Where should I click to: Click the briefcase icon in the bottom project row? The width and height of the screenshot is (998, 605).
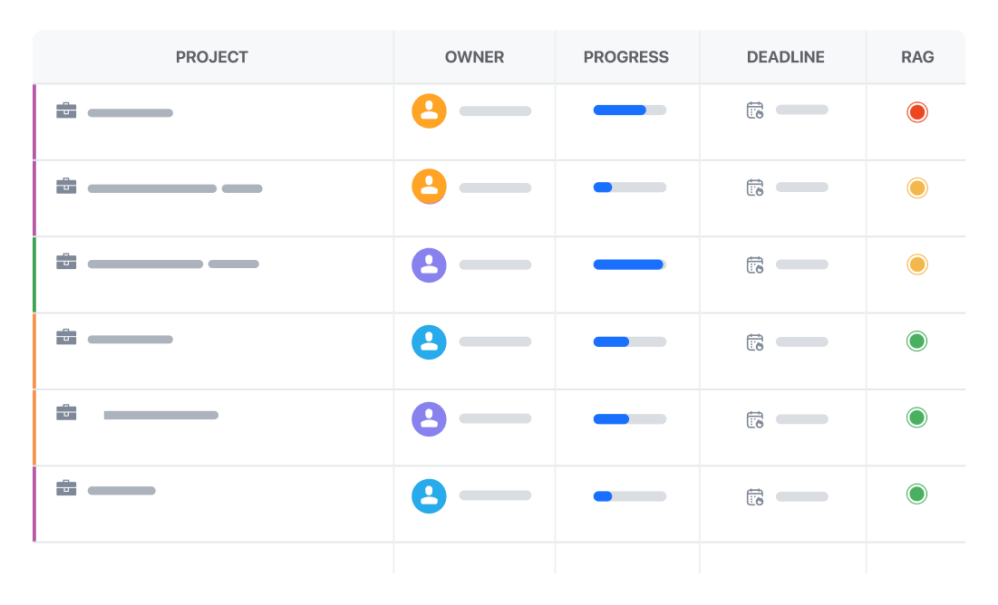pos(66,488)
